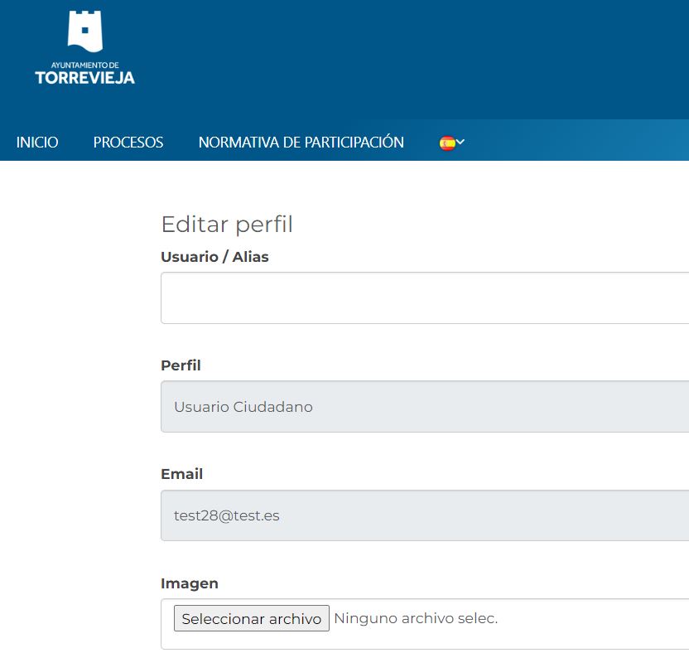This screenshot has height=653, width=689.
Task: Click the test28@test.es email text
Action: pos(227,515)
